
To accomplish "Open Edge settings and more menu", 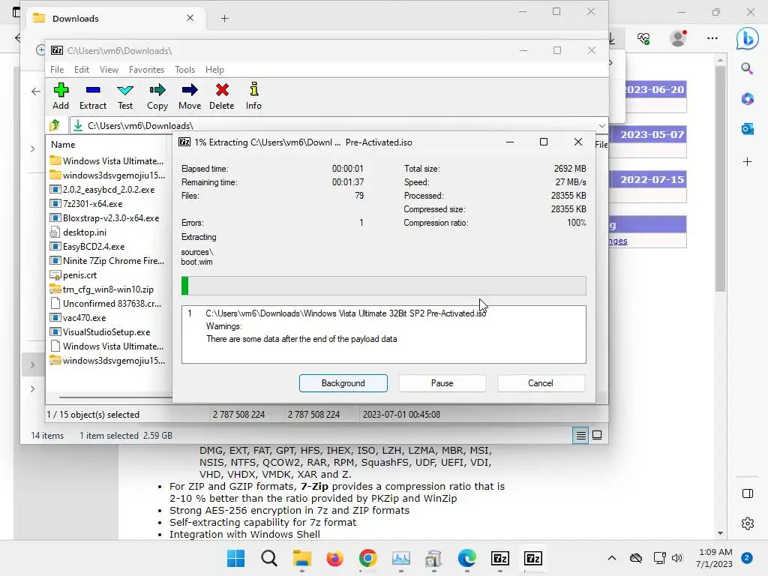I will 712,38.
